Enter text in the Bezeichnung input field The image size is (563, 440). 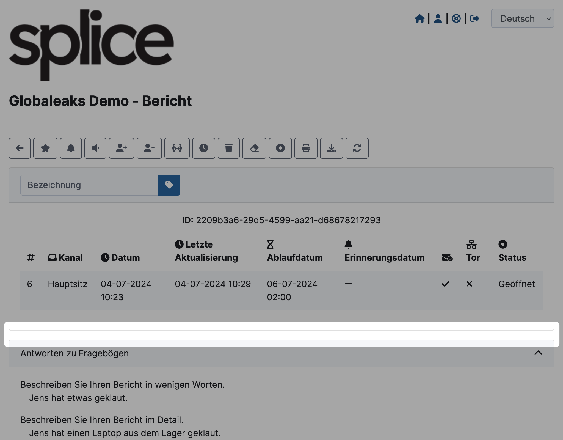(90, 185)
